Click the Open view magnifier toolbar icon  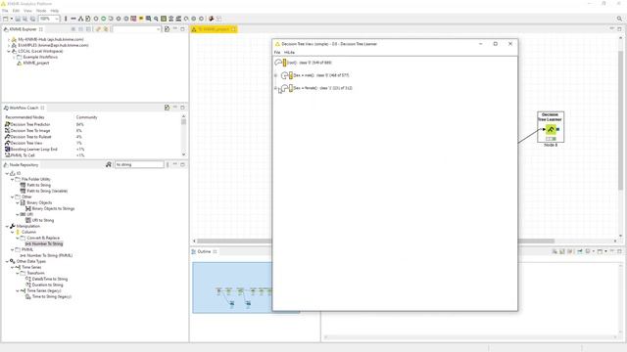click(156, 19)
